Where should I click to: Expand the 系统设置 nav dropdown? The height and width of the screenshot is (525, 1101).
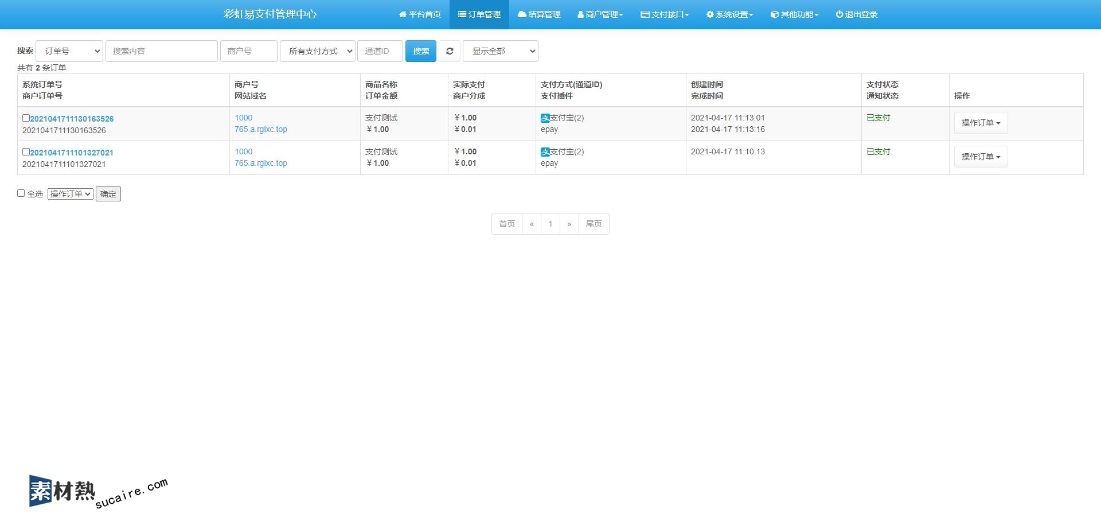pos(729,14)
